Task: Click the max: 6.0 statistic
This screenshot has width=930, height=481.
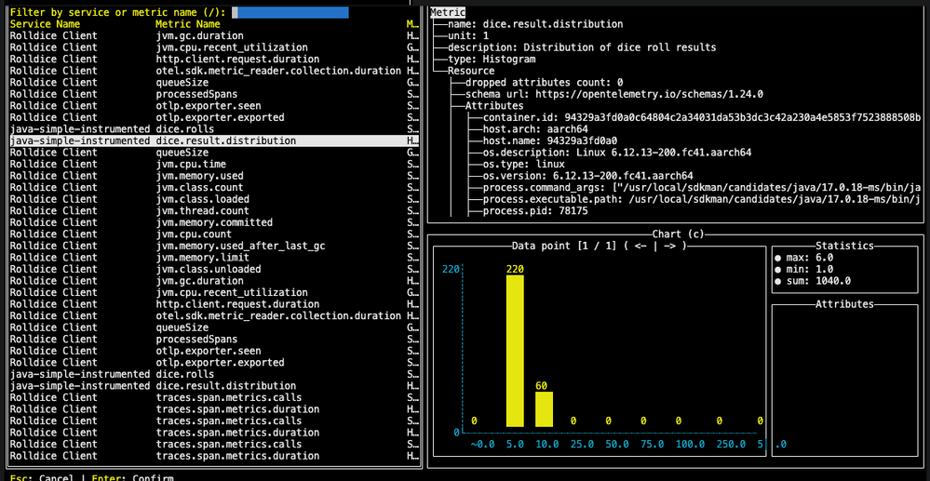Action: click(809, 258)
